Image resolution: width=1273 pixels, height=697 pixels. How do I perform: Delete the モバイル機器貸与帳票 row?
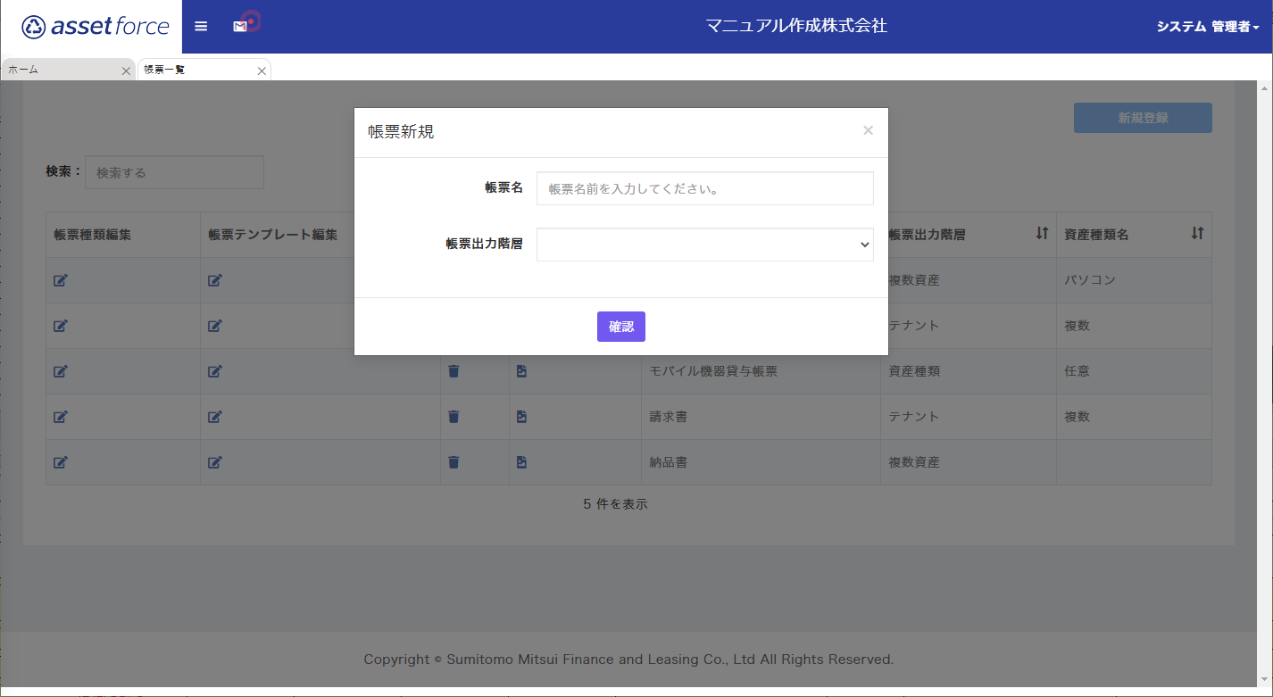pyautogui.click(x=453, y=371)
